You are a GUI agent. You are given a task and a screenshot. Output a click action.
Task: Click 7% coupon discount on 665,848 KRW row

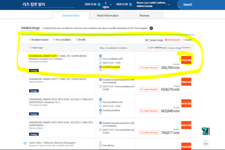point(149,111)
